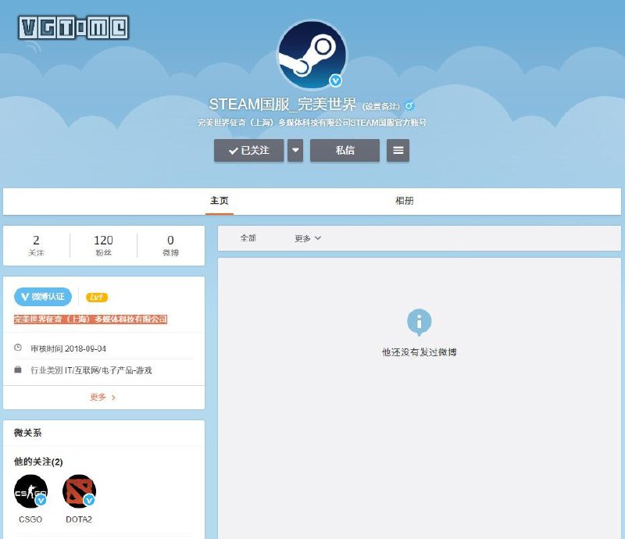Click 审核时间 2018-09-04 text
This screenshot has width=625, height=539.
[69, 348]
